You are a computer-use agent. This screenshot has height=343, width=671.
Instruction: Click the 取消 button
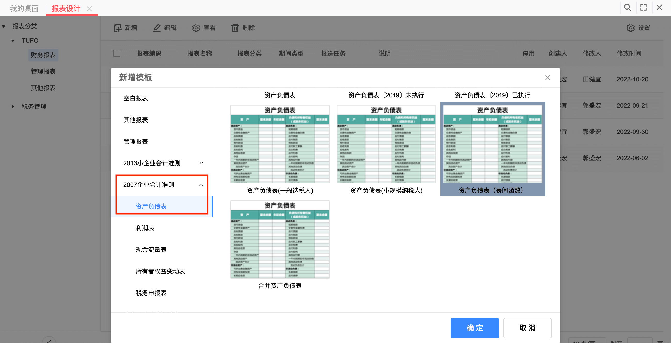pos(527,328)
